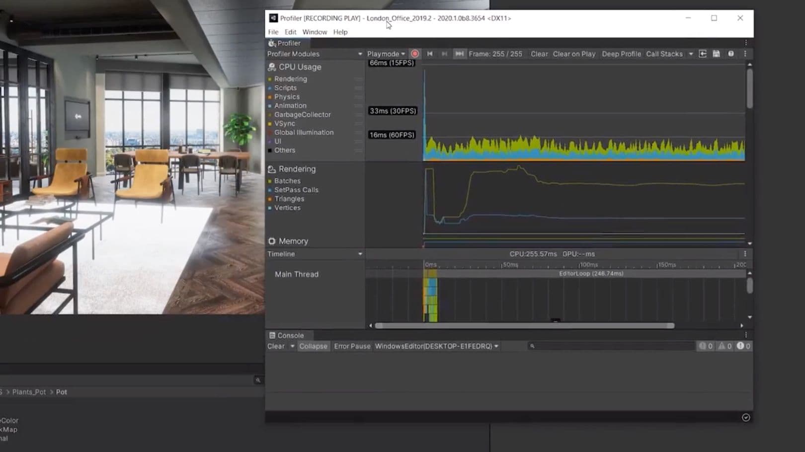Screen dimensions: 805x452
Task: Click Clear on Play in the Profiler toolbar
Action: (574, 54)
